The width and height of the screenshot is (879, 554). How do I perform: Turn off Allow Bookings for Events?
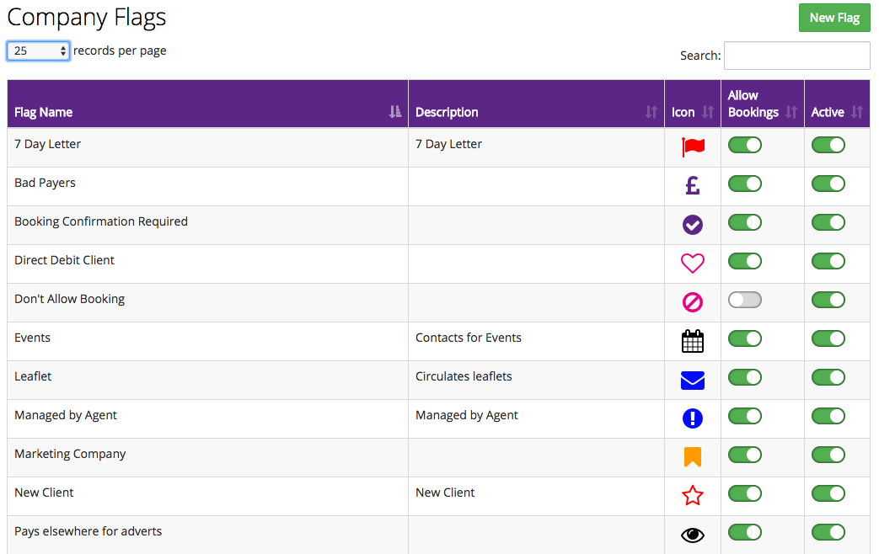(x=745, y=338)
